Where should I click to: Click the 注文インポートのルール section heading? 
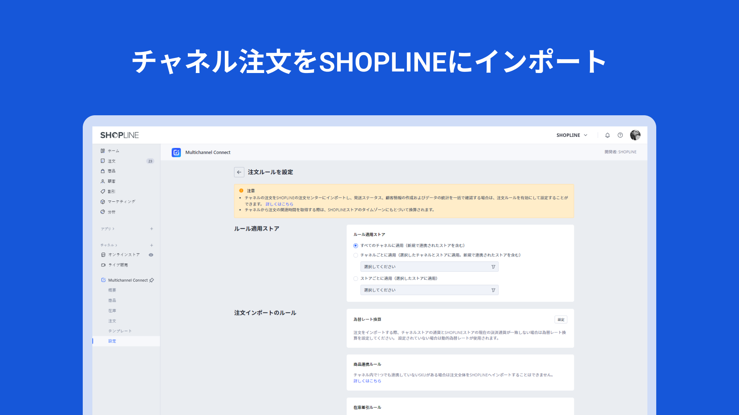tap(265, 313)
